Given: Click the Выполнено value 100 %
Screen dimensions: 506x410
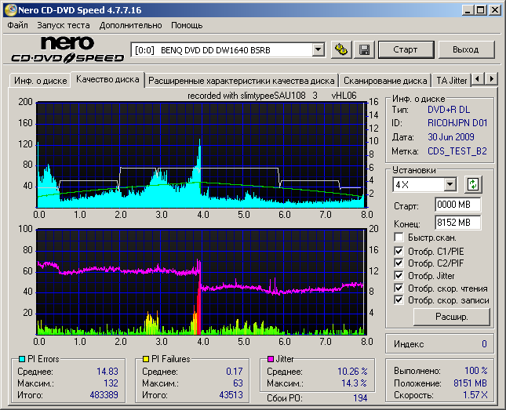Looking at the screenshot, I should pos(475,371).
